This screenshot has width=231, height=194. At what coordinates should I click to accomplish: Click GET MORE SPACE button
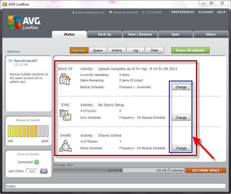pos(206,170)
